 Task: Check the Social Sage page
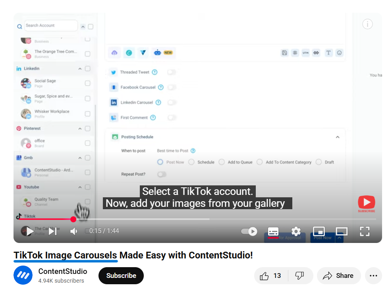point(87,83)
